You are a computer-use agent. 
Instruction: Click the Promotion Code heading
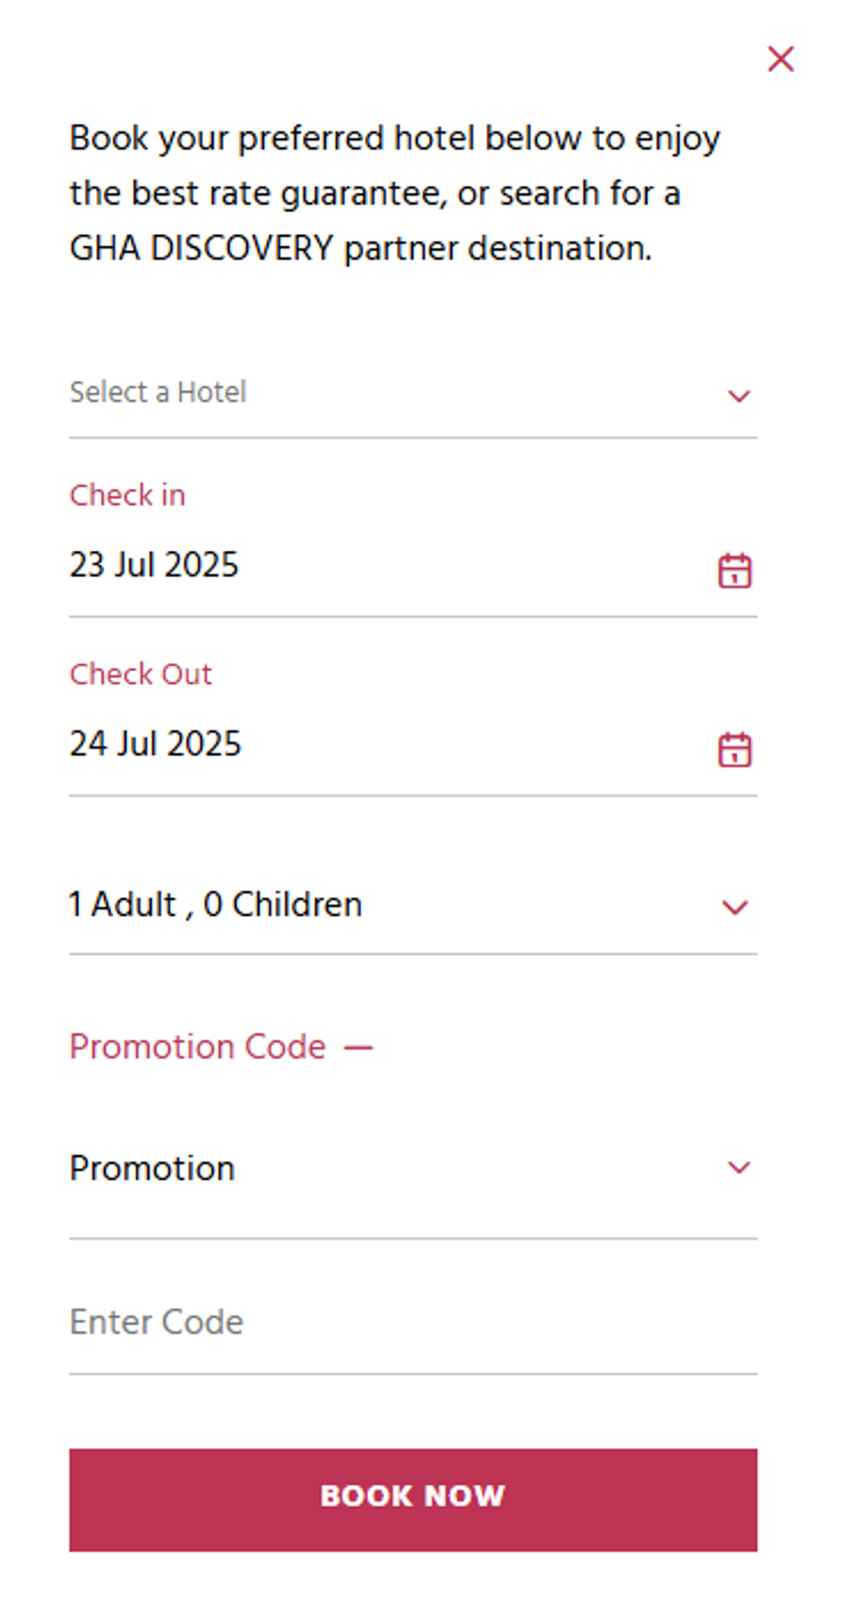click(x=198, y=1047)
